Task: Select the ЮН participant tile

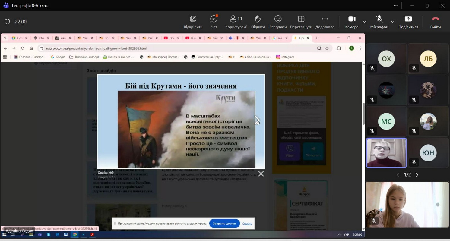Action: click(428, 153)
